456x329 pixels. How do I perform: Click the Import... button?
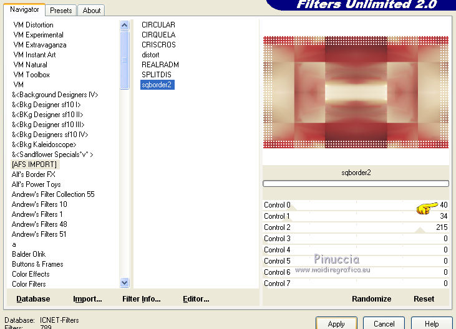[x=87, y=299]
